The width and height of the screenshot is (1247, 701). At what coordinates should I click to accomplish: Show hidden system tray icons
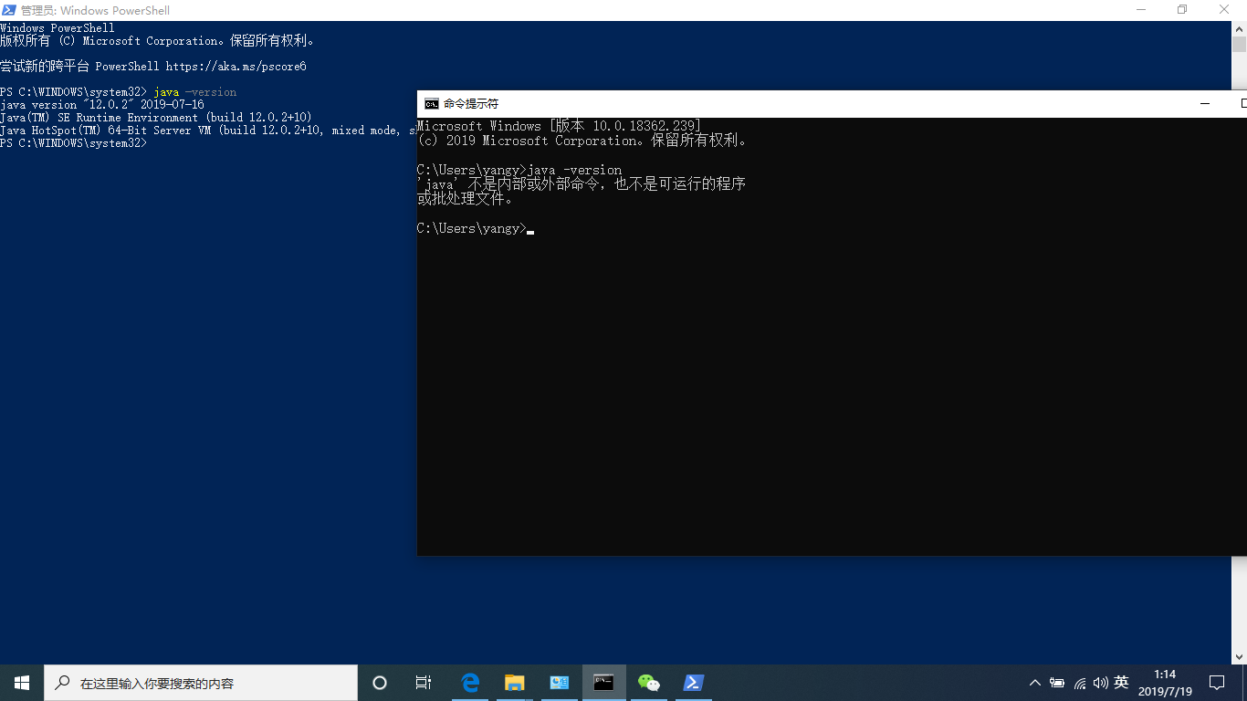[x=1034, y=683]
